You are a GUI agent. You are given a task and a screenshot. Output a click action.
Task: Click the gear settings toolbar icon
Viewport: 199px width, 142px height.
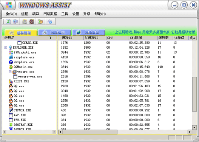pos(40,22)
